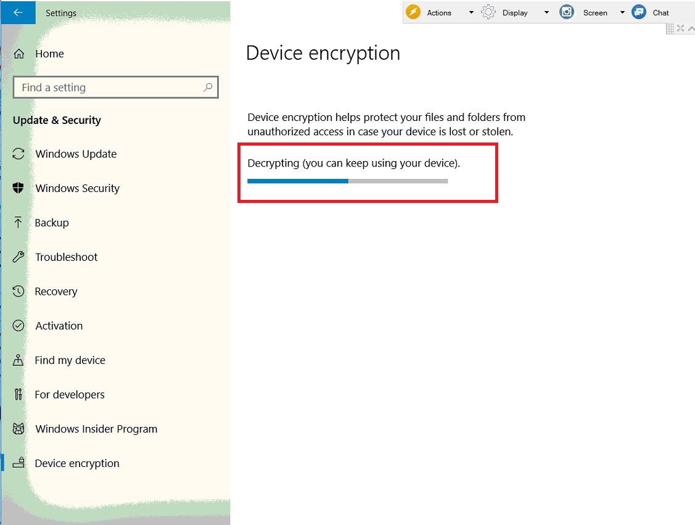
Task: Click the Backup upload arrow icon
Action: click(x=18, y=222)
